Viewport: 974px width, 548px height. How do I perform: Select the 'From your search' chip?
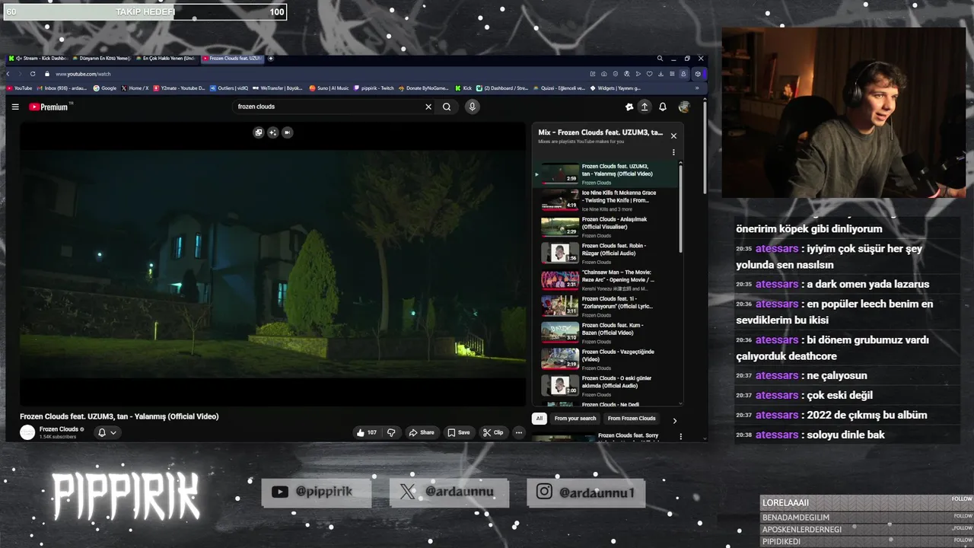pos(575,418)
